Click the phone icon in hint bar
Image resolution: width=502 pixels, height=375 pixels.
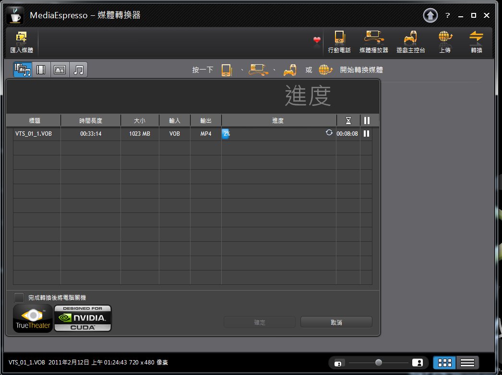coord(227,70)
